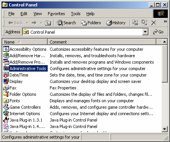Click the Move To toolbar icon
The width and height of the screenshot is (170, 142).
point(136,23)
